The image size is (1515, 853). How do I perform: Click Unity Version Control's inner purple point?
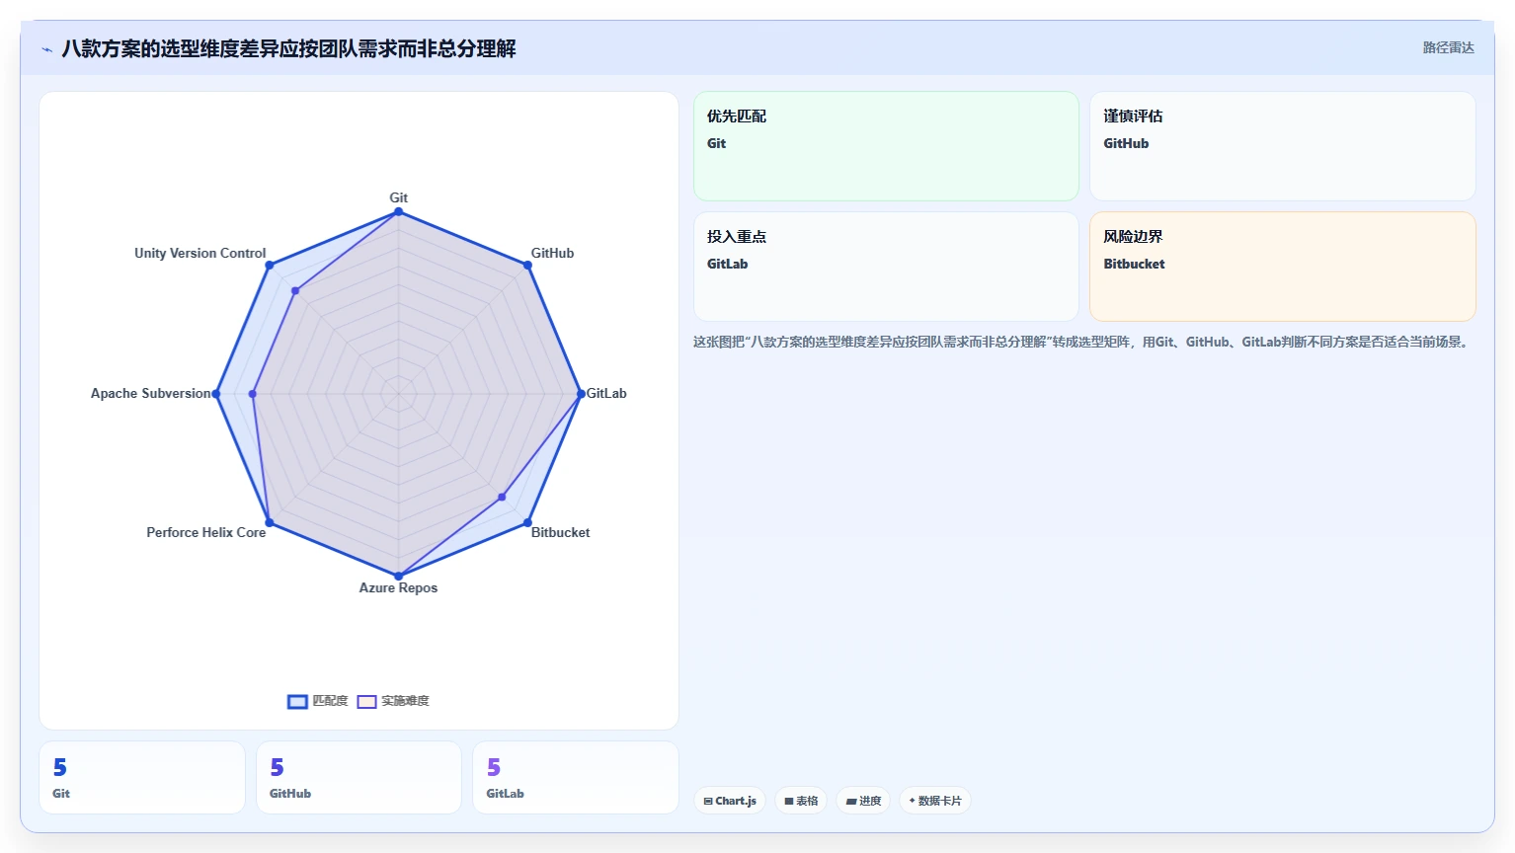pos(295,290)
